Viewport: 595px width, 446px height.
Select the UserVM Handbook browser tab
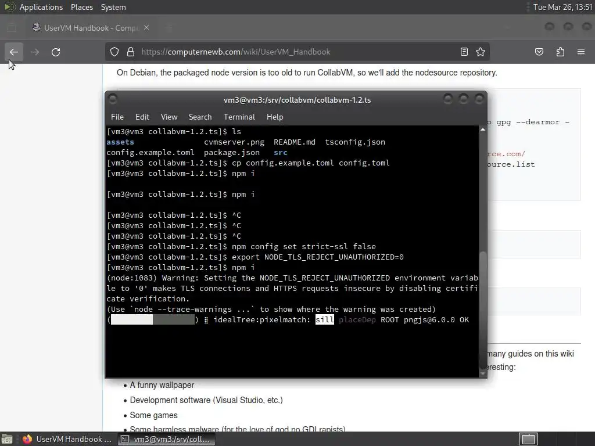tap(91, 28)
